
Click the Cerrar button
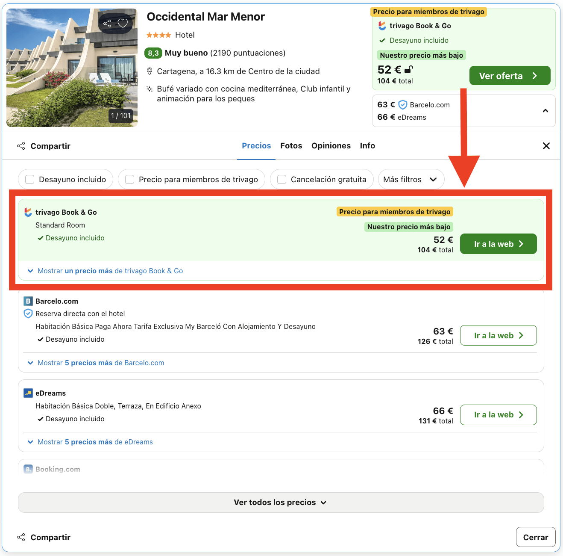[536, 537]
